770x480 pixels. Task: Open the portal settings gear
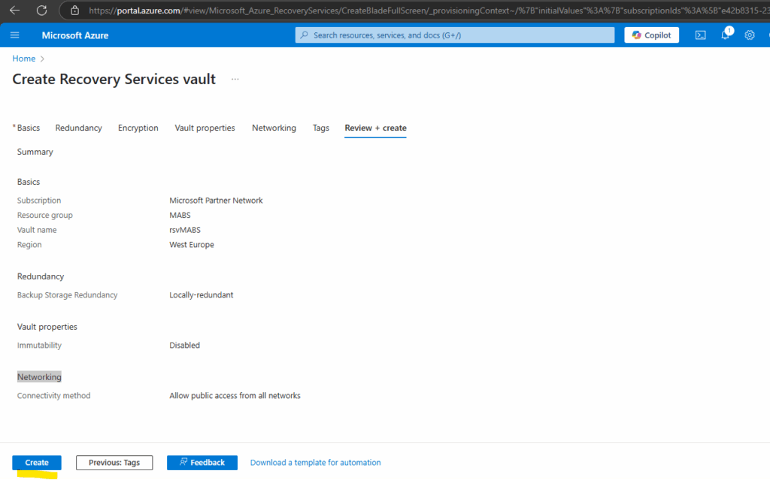(750, 35)
